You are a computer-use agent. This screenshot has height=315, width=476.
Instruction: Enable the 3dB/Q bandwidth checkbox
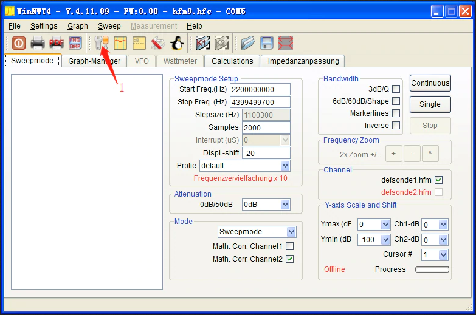[396, 89]
